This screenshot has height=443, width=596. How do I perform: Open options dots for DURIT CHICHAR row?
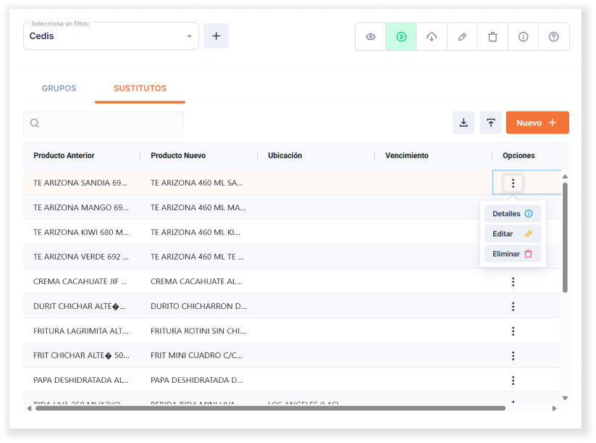(513, 307)
